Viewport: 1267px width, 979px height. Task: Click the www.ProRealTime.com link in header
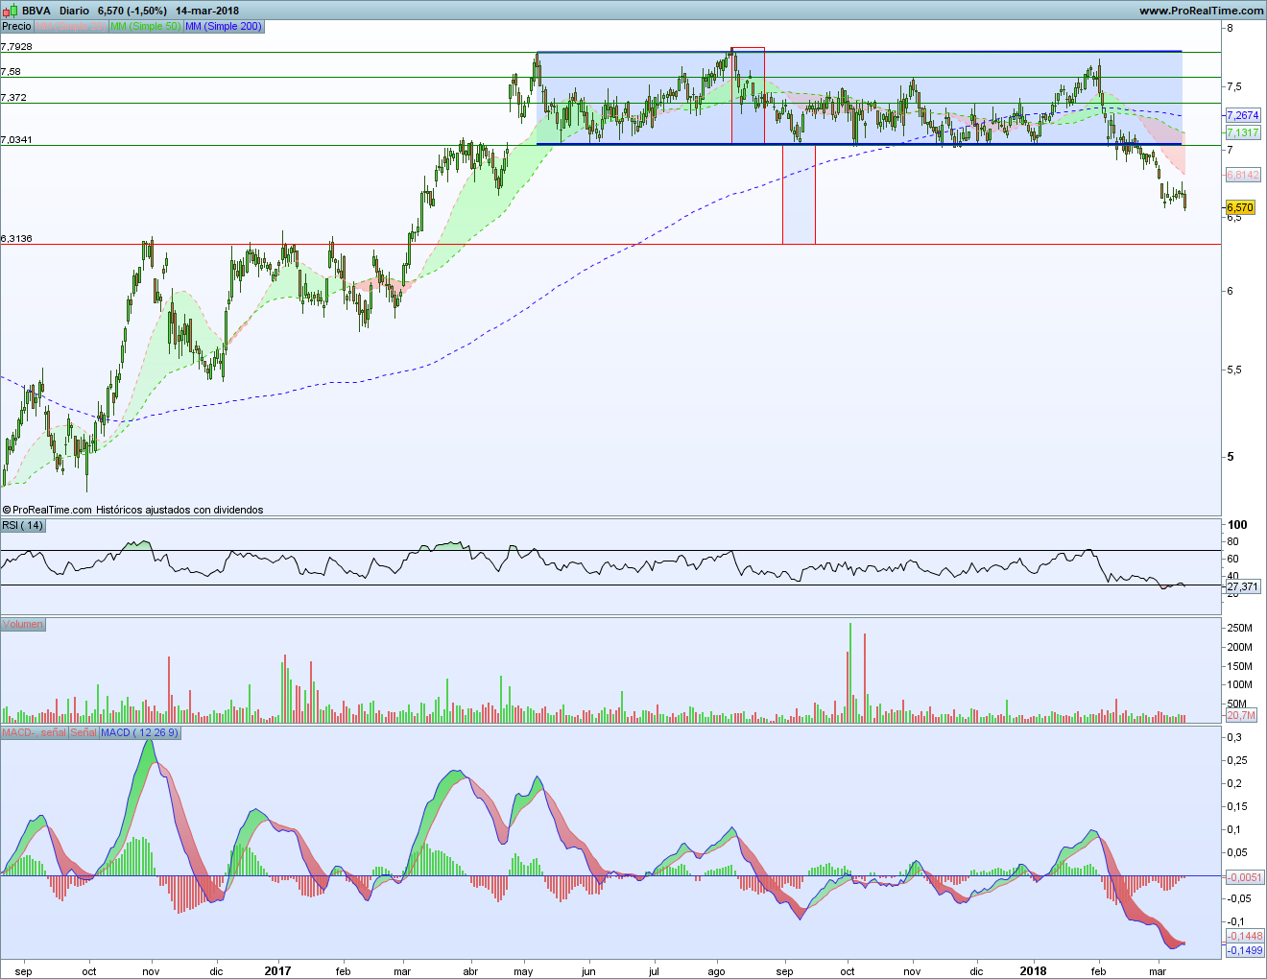[x=1201, y=11]
